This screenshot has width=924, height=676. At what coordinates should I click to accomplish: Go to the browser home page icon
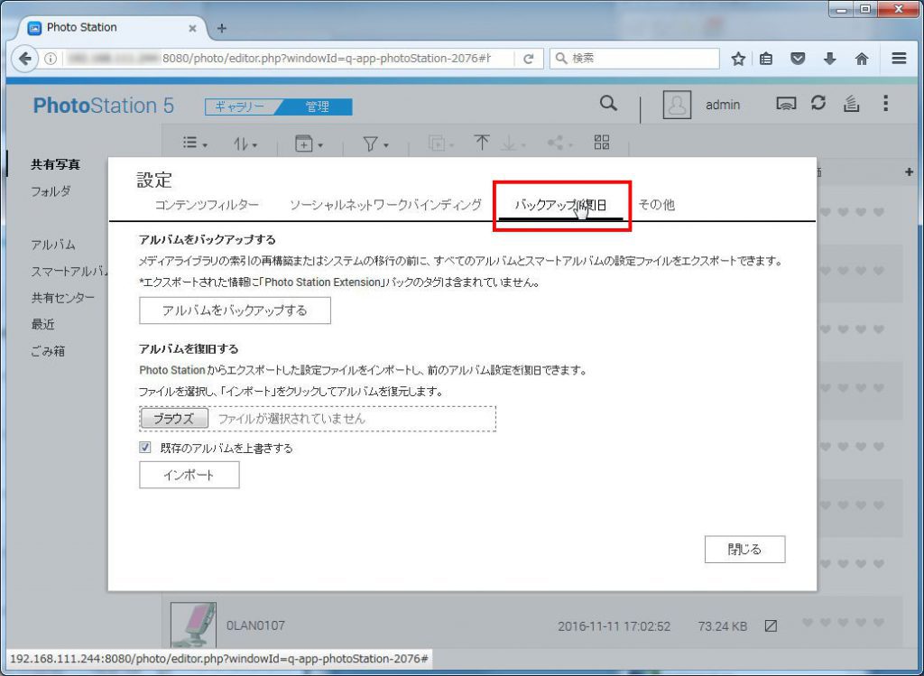tap(862, 59)
